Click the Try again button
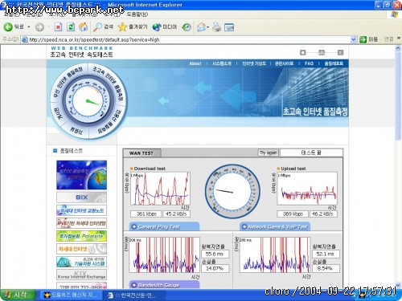402x301 pixels. point(269,153)
